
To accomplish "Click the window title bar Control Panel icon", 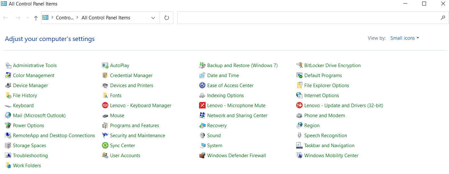I will coord(4,4).
